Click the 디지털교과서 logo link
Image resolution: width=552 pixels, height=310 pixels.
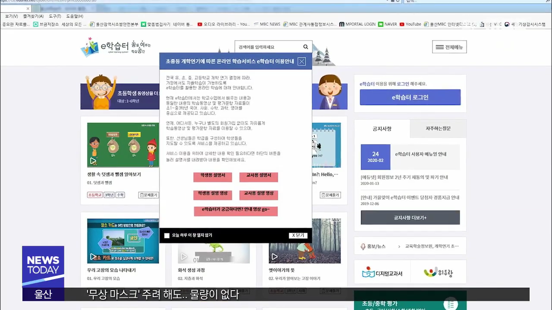[382, 273]
